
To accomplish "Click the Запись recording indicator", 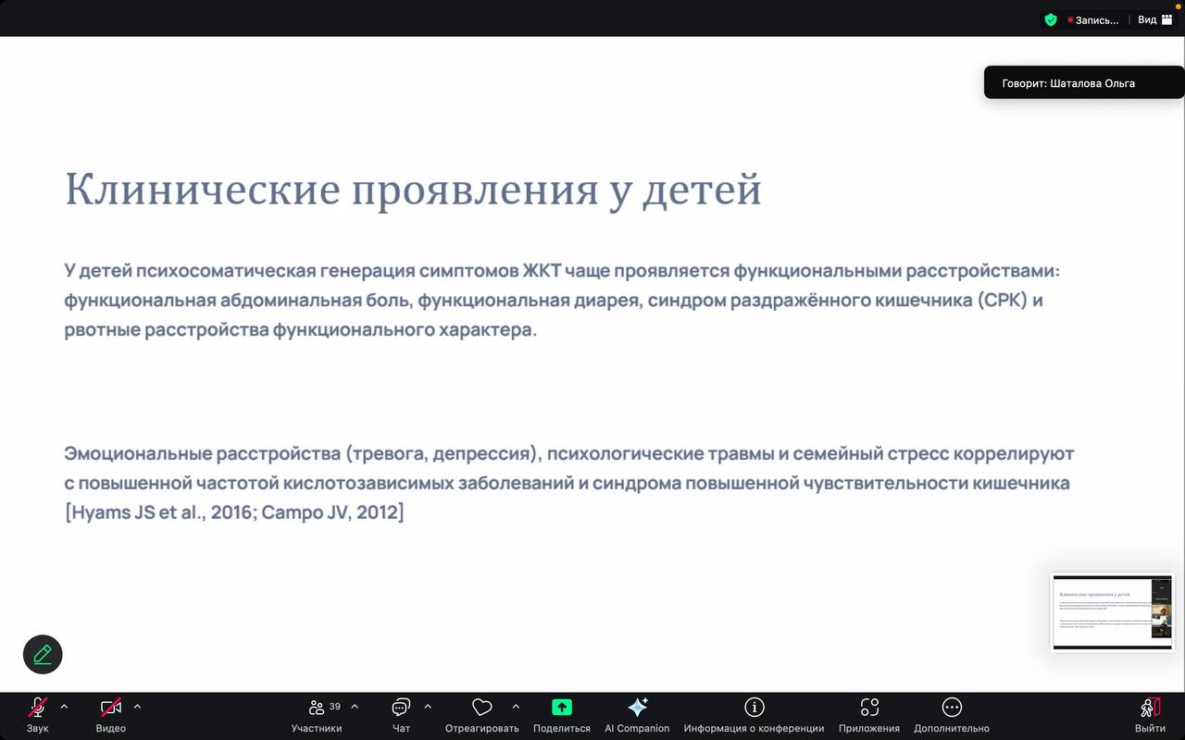I will coord(1092,19).
